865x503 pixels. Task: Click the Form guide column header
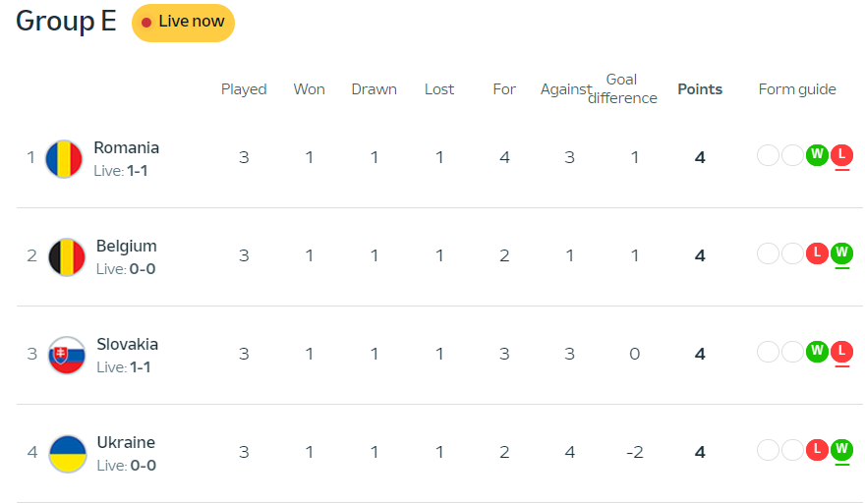(797, 89)
